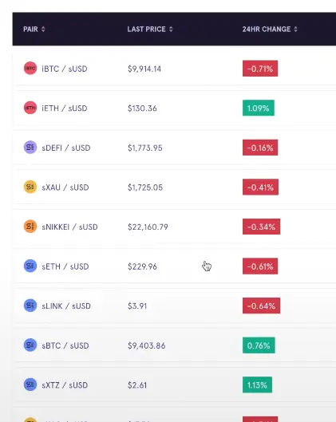Viewport: 336px width, 422px height.
Task: Open the sLINK / sUSD trading pair
Action: 66,306
